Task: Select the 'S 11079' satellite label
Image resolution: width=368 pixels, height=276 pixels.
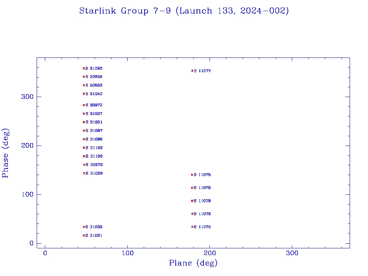Action: click(x=202, y=201)
